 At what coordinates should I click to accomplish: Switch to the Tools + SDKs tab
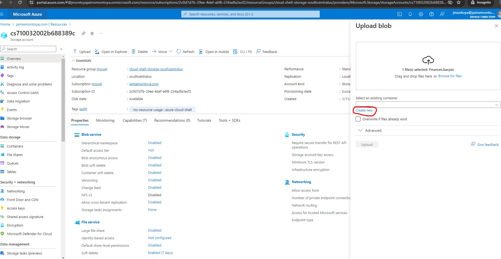coord(229,120)
